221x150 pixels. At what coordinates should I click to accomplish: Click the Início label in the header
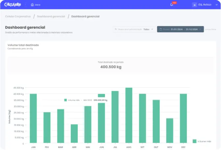(x=38, y=5)
